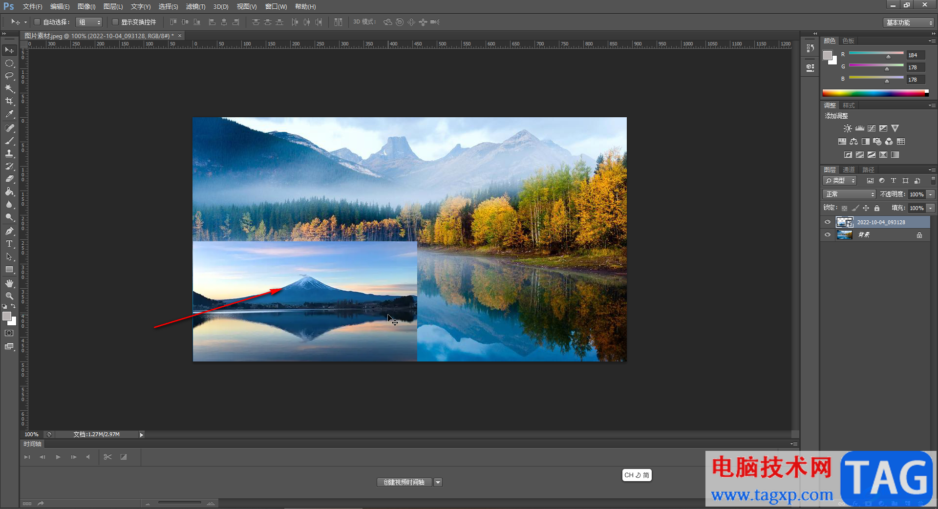Select the Dodge tool

click(x=9, y=217)
